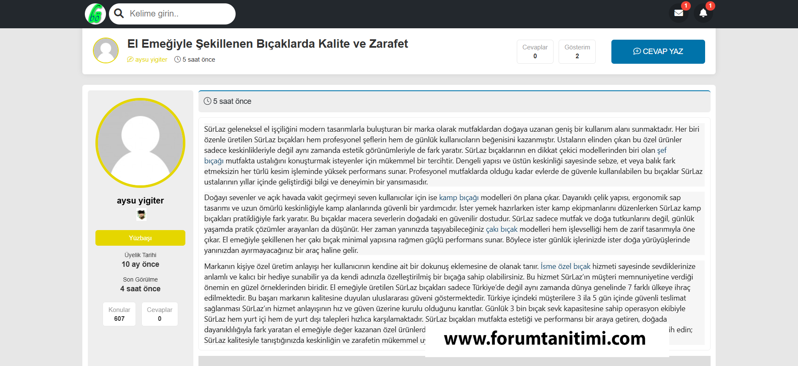
Task: Open the aysu yigiter author link
Action: coord(151,60)
